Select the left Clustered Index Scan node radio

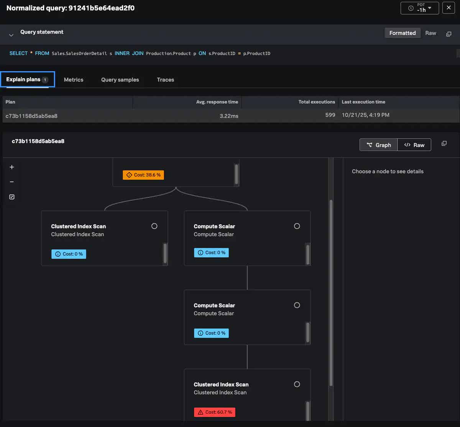click(154, 226)
